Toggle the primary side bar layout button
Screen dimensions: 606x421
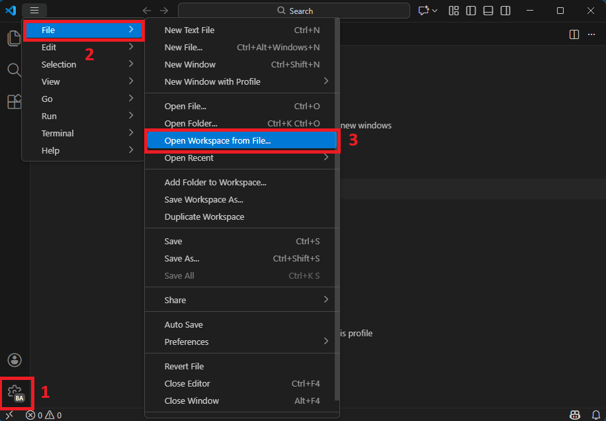(x=471, y=11)
